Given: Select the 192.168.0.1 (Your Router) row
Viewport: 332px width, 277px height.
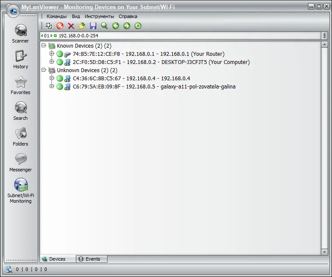Looking at the screenshot, I should point(148,54).
